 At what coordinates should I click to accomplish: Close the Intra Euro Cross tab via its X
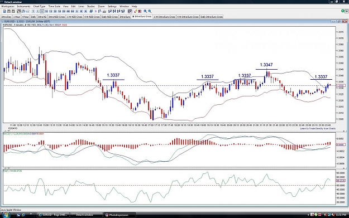[133, 16]
